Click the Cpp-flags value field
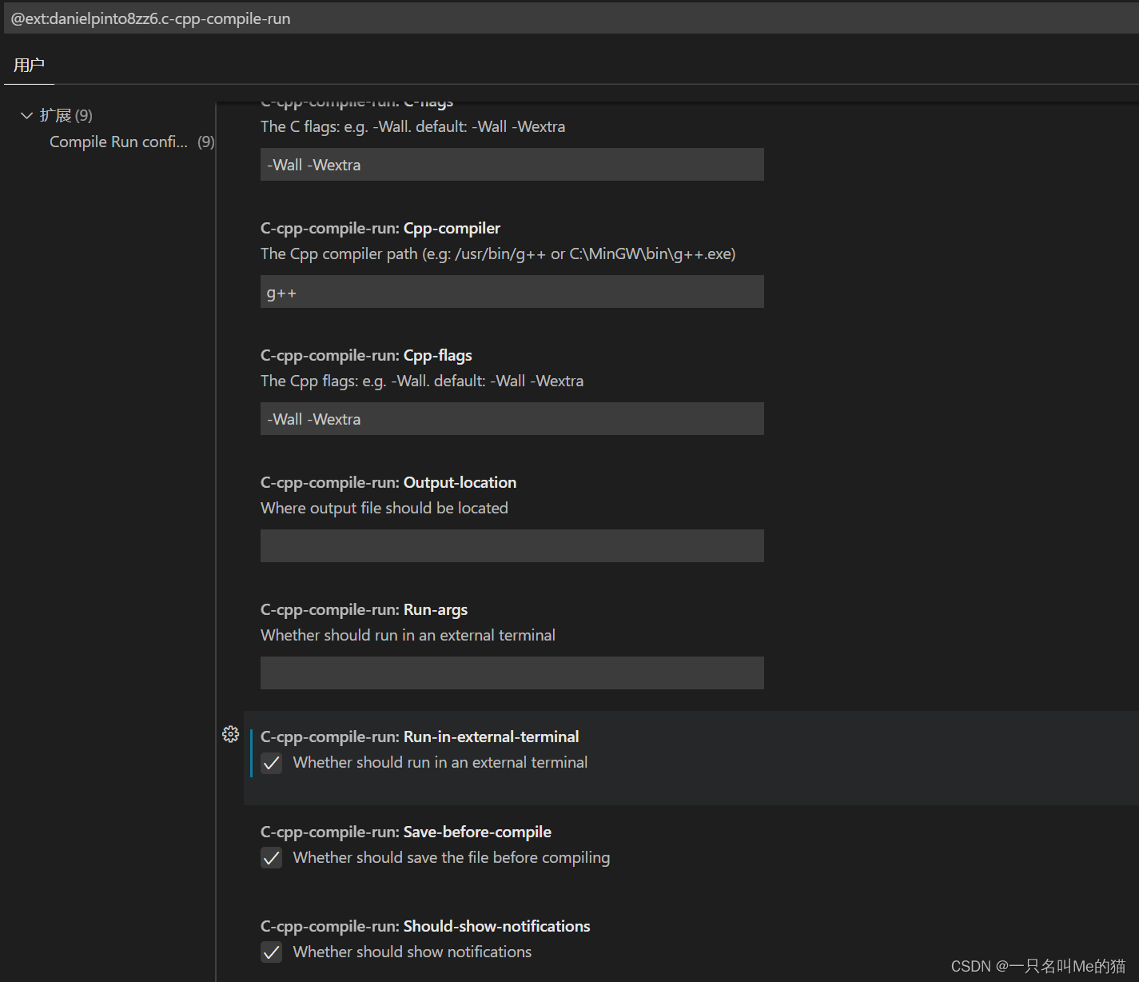 click(x=512, y=418)
